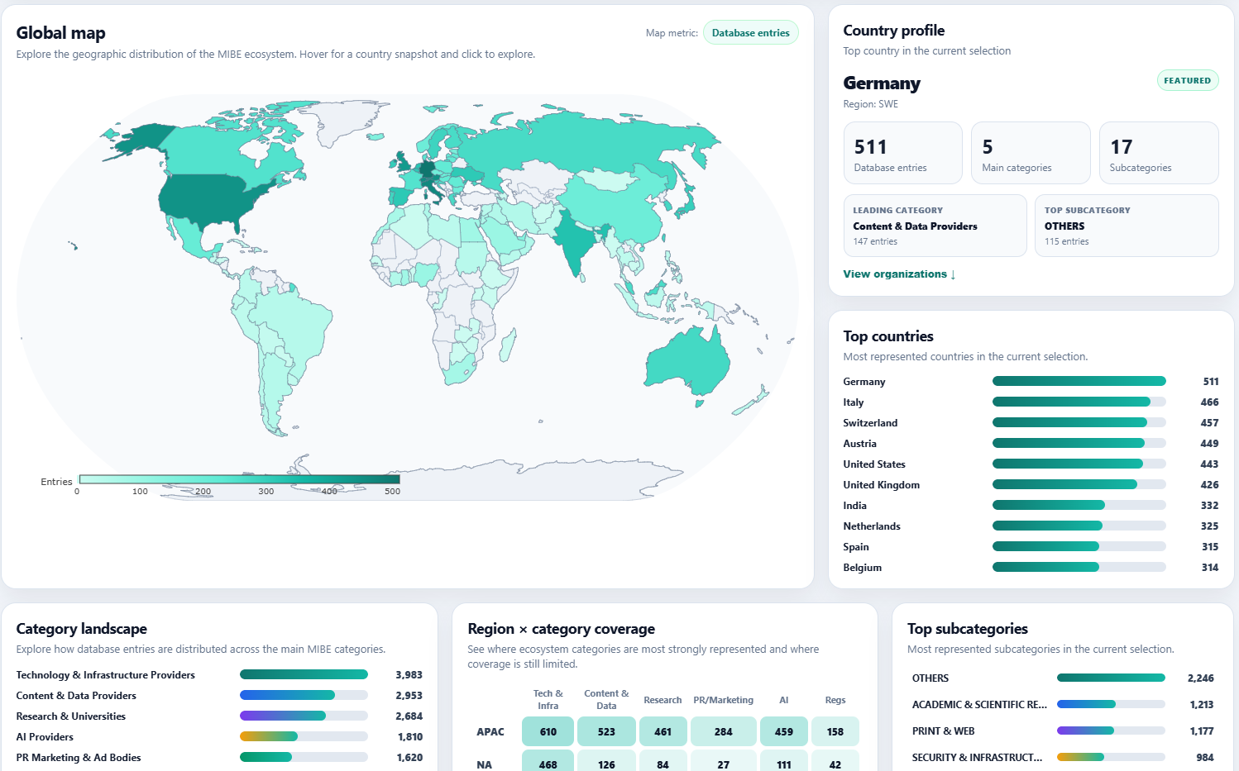Screen dimensions: 1239x771
Task: Select APAC AI cell 459
Action: 784,731
